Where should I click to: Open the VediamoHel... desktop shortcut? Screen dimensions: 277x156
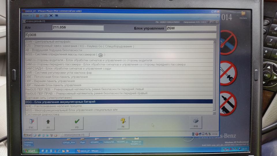click(x=110, y=141)
